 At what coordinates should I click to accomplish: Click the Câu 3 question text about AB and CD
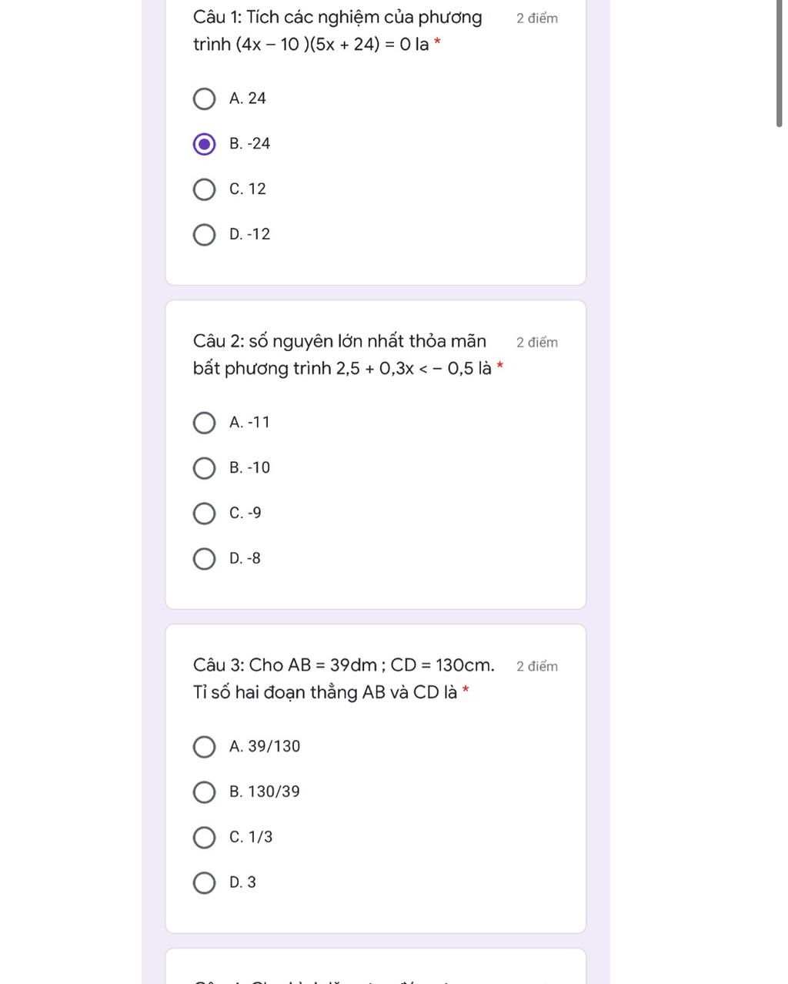(344, 679)
